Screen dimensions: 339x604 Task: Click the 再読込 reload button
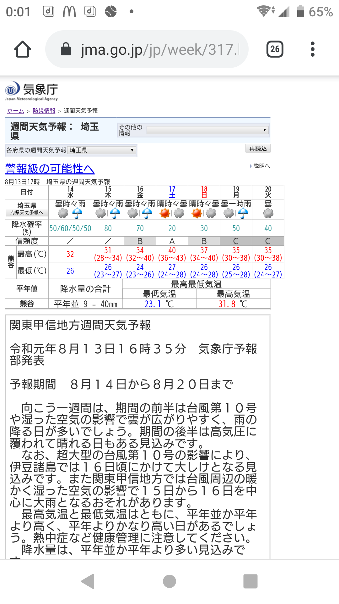(258, 148)
